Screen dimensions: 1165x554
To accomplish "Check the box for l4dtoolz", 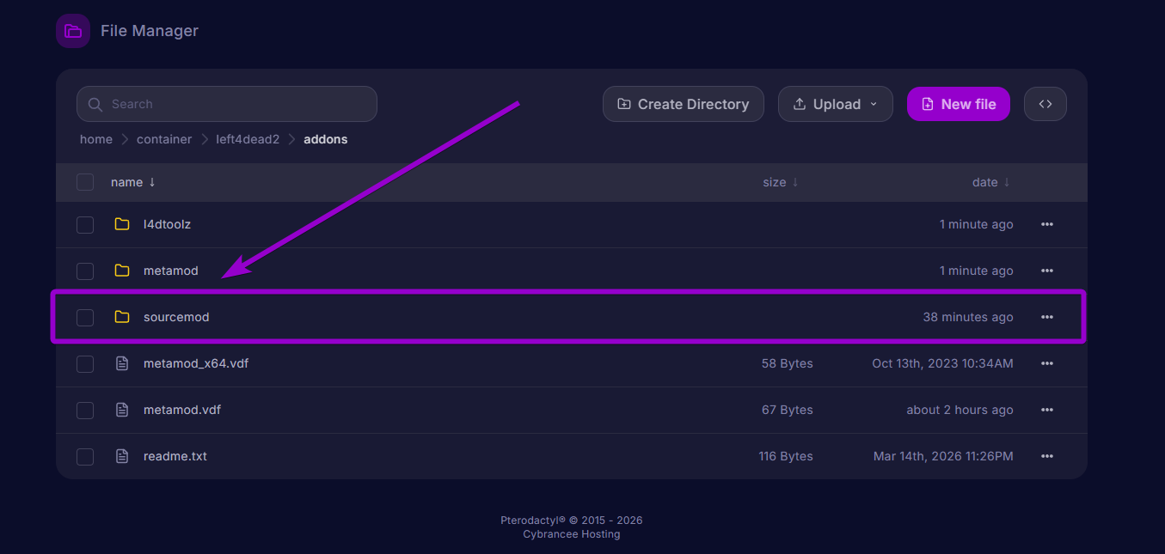I will [x=85, y=224].
